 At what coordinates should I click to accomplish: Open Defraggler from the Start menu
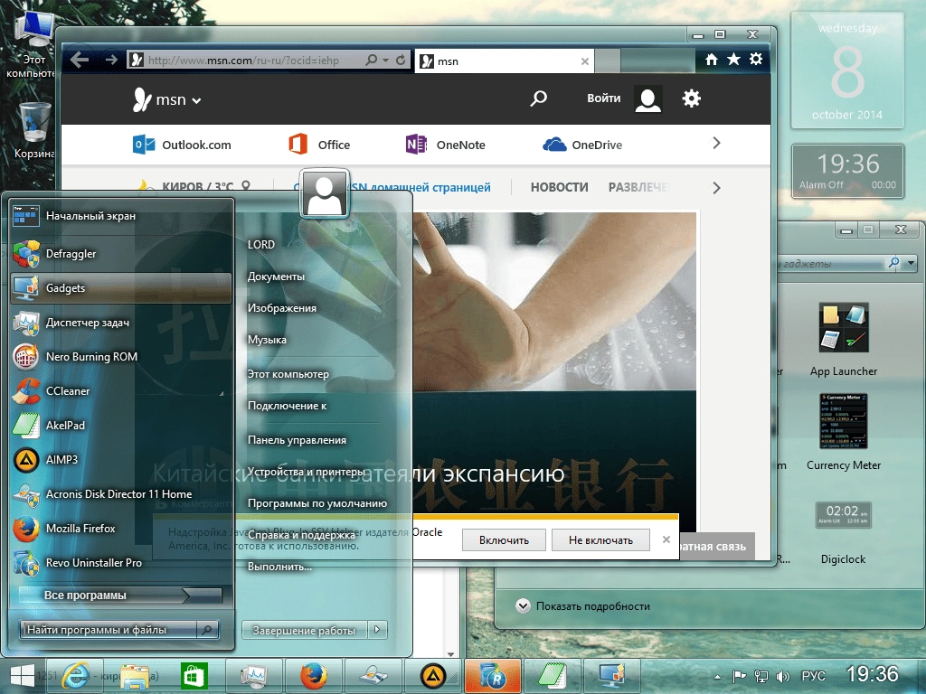121,254
